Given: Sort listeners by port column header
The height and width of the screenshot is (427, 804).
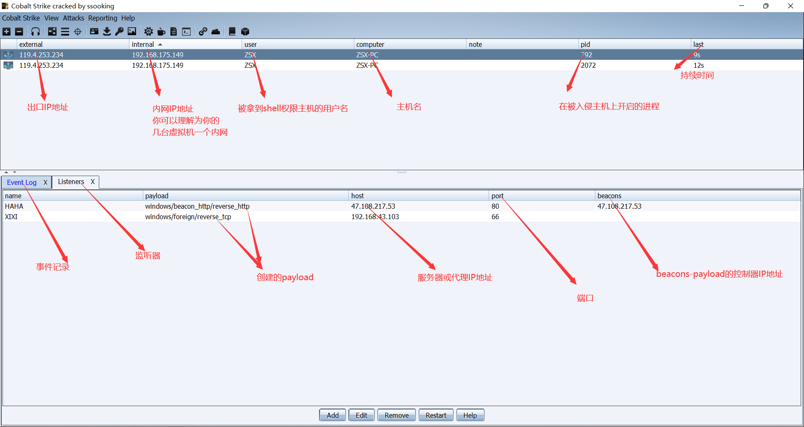Looking at the screenshot, I should click(542, 196).
